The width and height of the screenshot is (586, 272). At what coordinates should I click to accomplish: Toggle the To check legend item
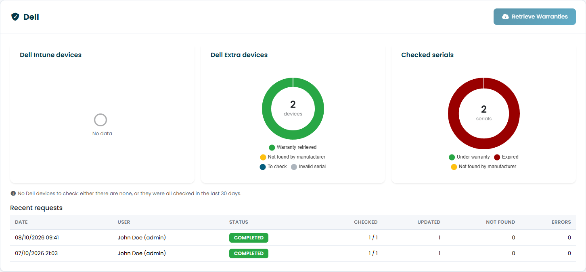pos(273,167)
